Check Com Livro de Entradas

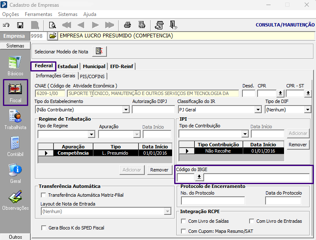coord(252,221)
